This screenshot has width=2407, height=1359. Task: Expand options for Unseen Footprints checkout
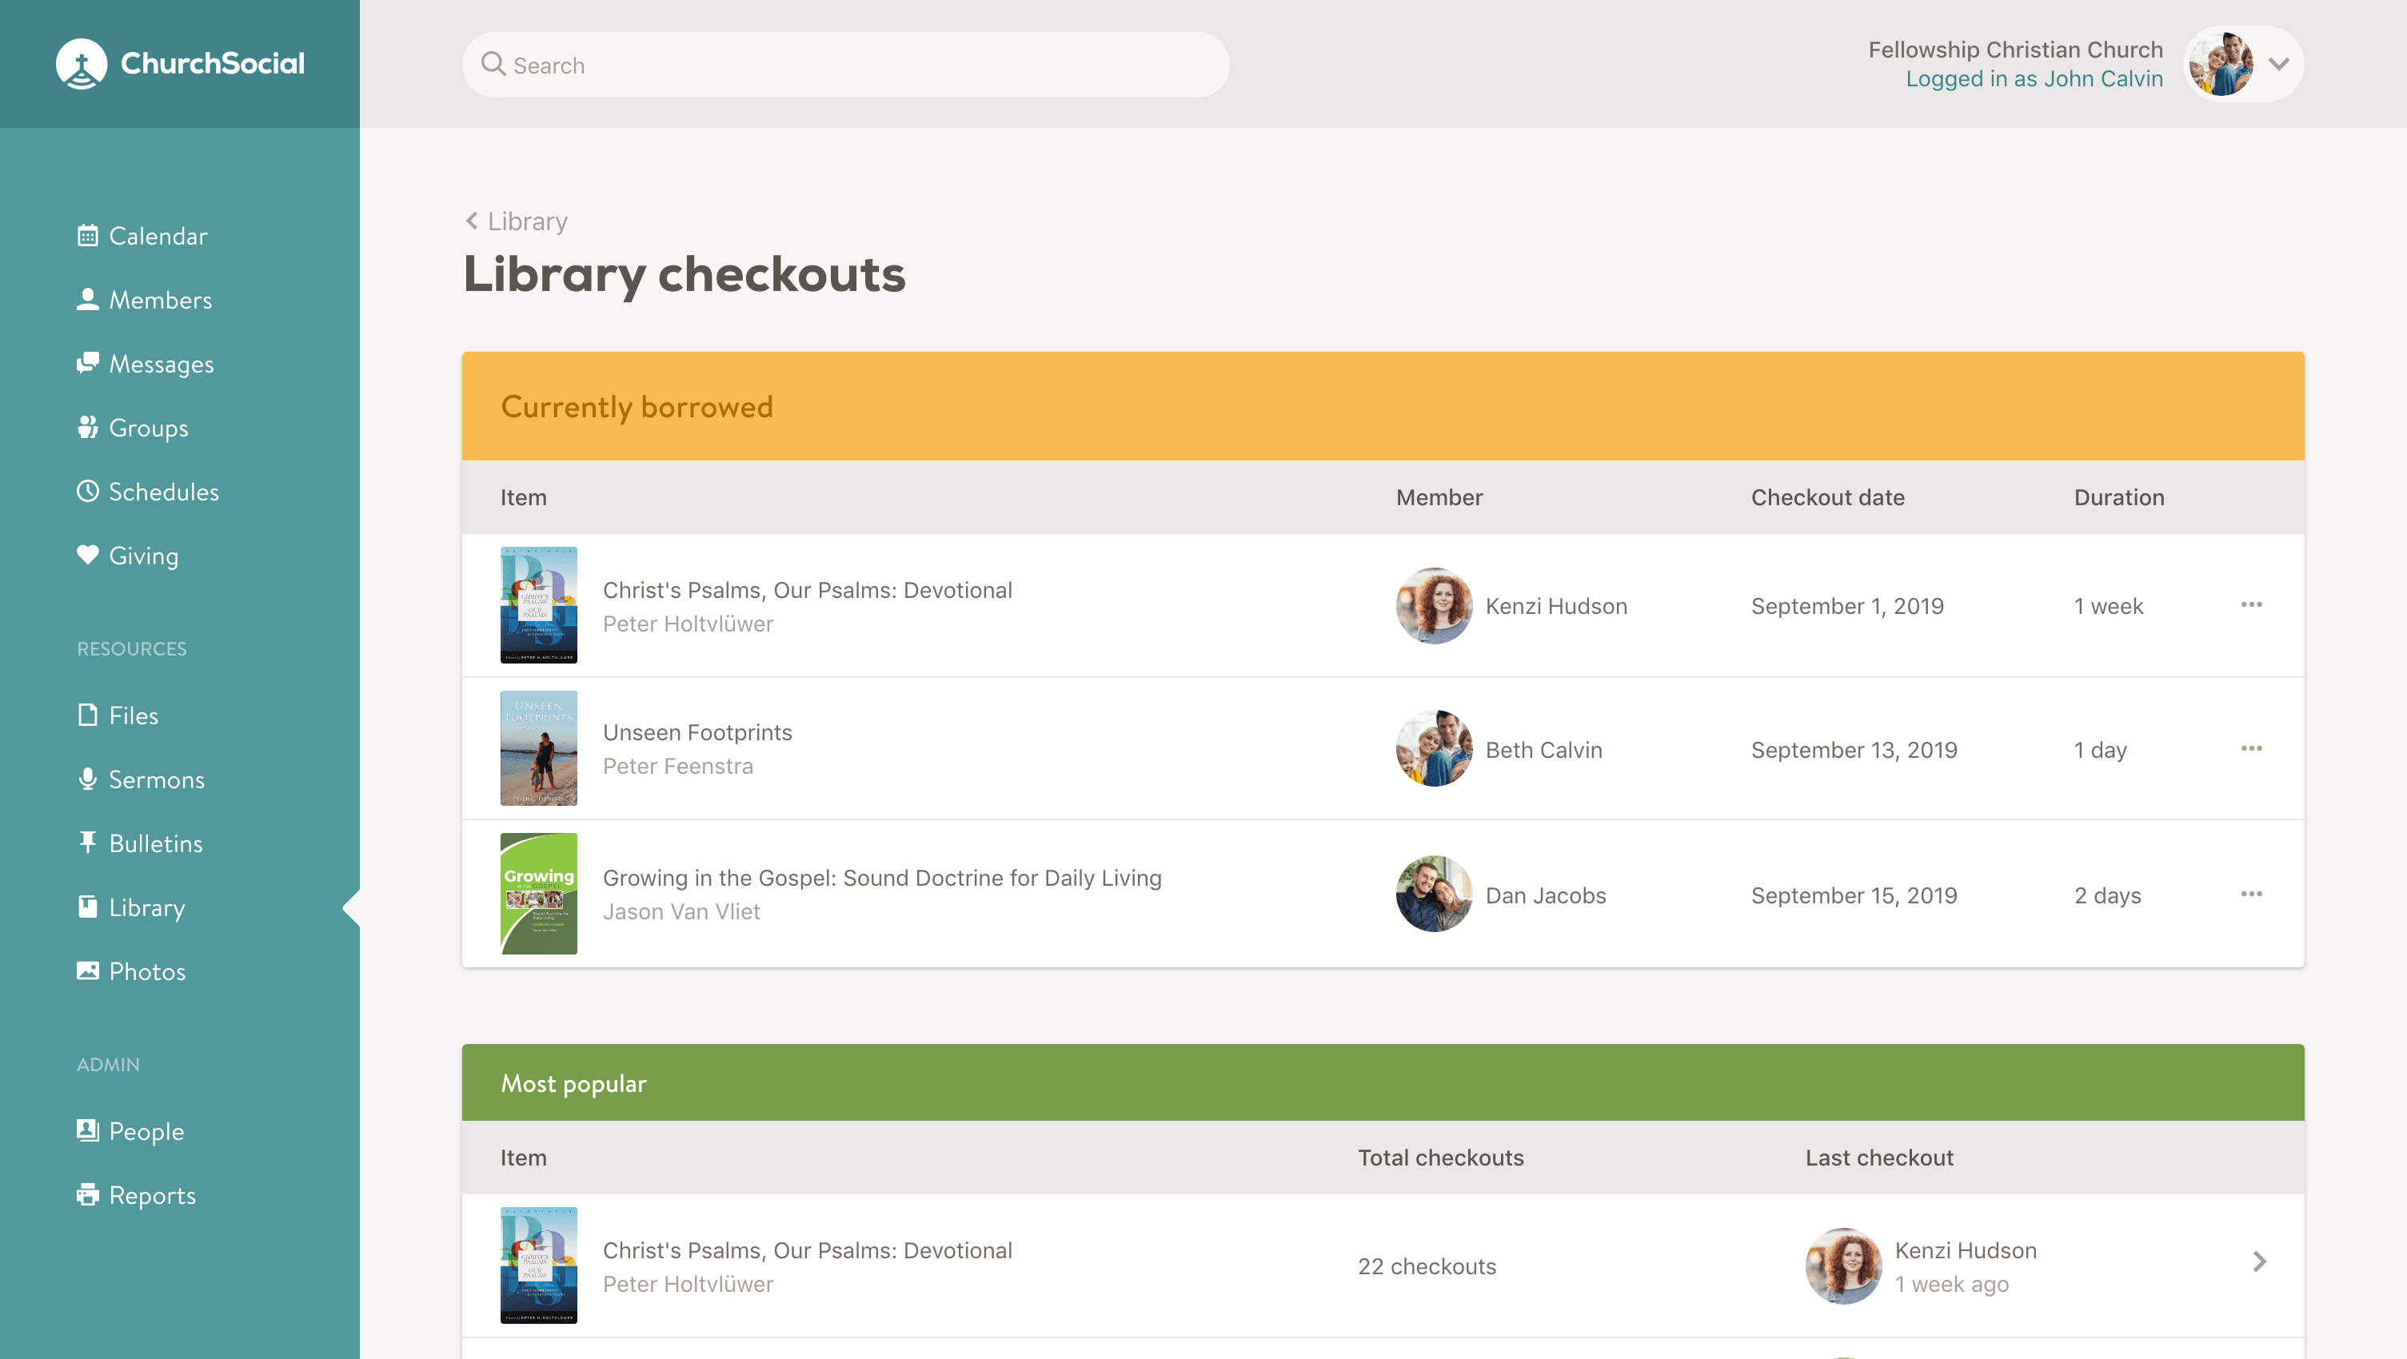[x=2252, y=749]
